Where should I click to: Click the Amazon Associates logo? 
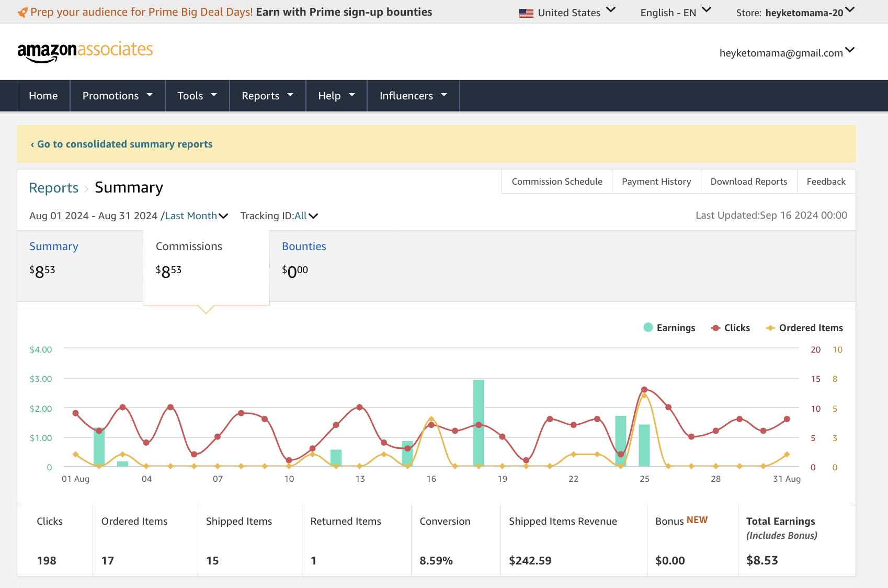point(85,52)
